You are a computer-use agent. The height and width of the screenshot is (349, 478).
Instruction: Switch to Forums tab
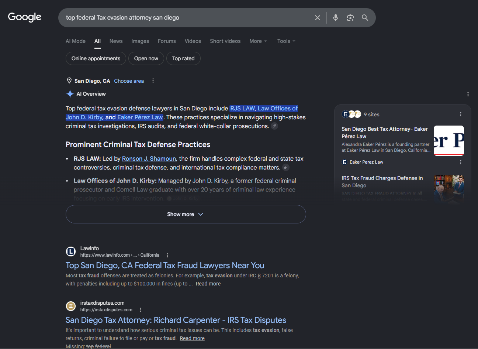click(167, 41)
